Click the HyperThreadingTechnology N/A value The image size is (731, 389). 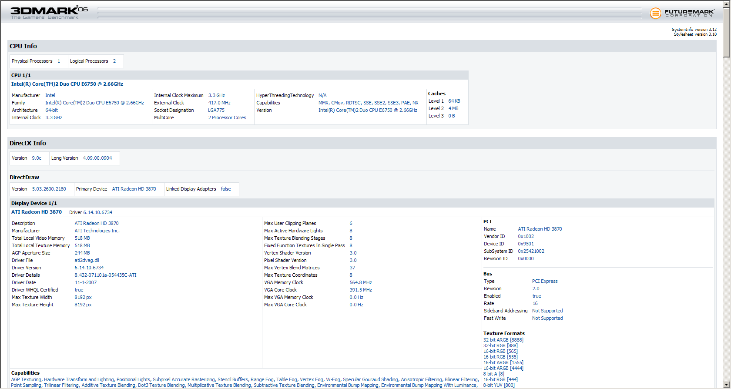pyautogui.click(x=322, y=95)
